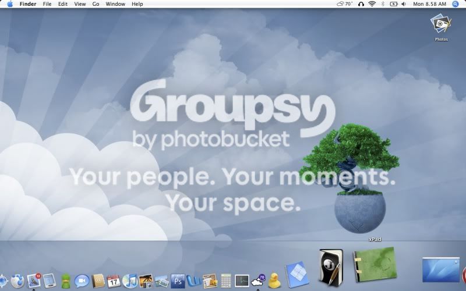Open the Edit menu
466x291 pixels.
(63, 4)
